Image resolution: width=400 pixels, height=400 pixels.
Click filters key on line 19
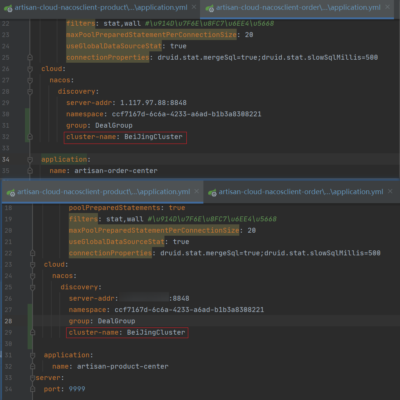83,219
